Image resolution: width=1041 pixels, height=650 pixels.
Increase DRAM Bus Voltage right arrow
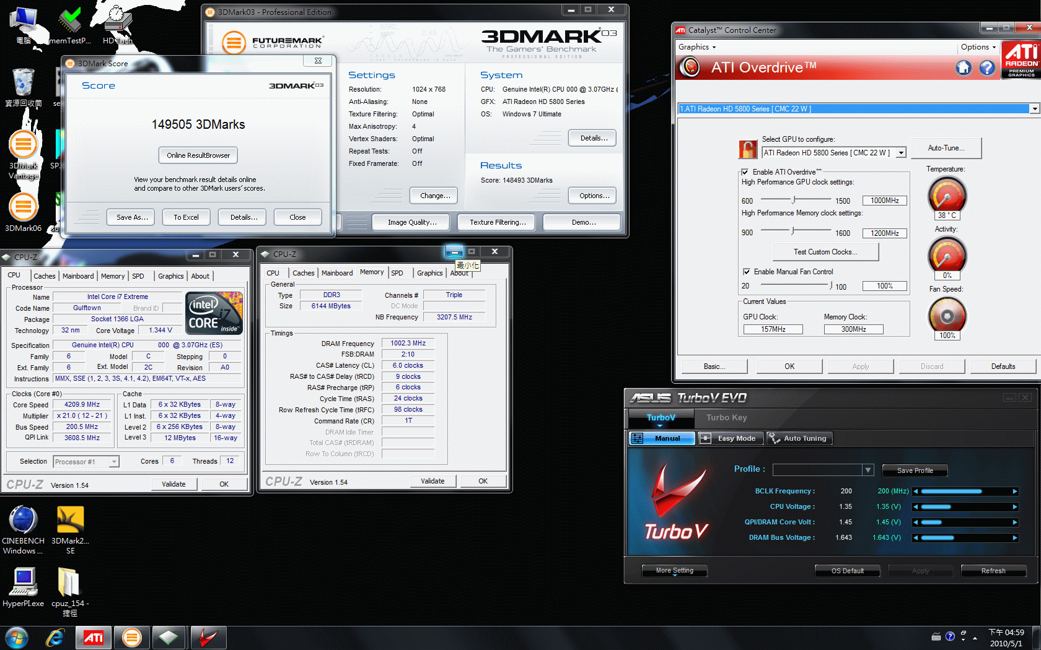[1014, 538]
